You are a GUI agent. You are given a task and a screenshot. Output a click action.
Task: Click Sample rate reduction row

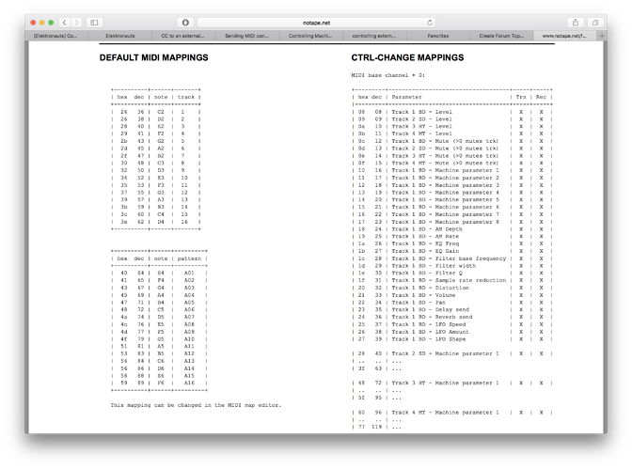[452, 280]
